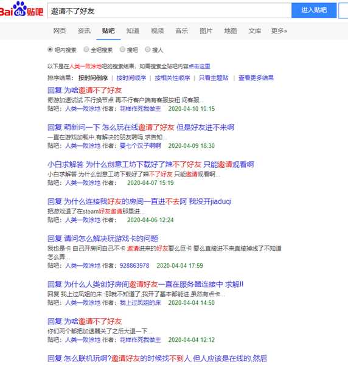Select the 全吧搜索 radio button
Image resolution: width=348 pixels, height=365 pixels.
[86, 49]
